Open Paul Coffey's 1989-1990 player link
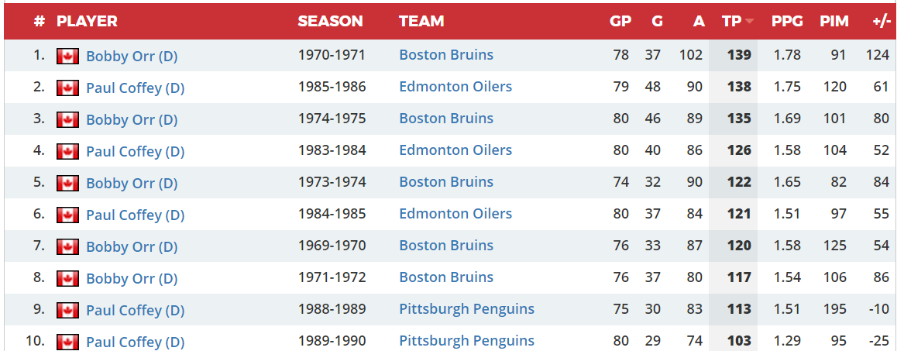 (135, 342)
